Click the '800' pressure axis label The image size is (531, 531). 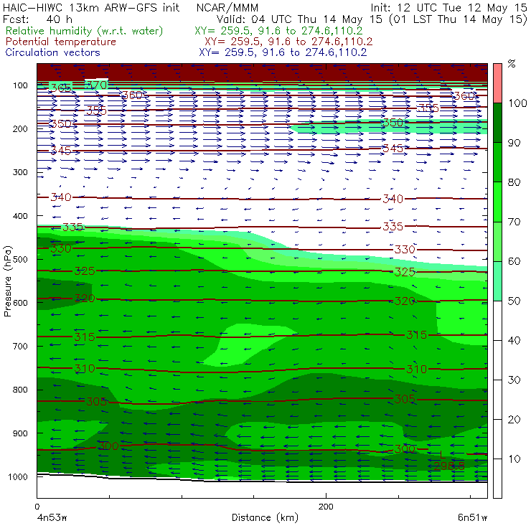(x=20, y=390)
